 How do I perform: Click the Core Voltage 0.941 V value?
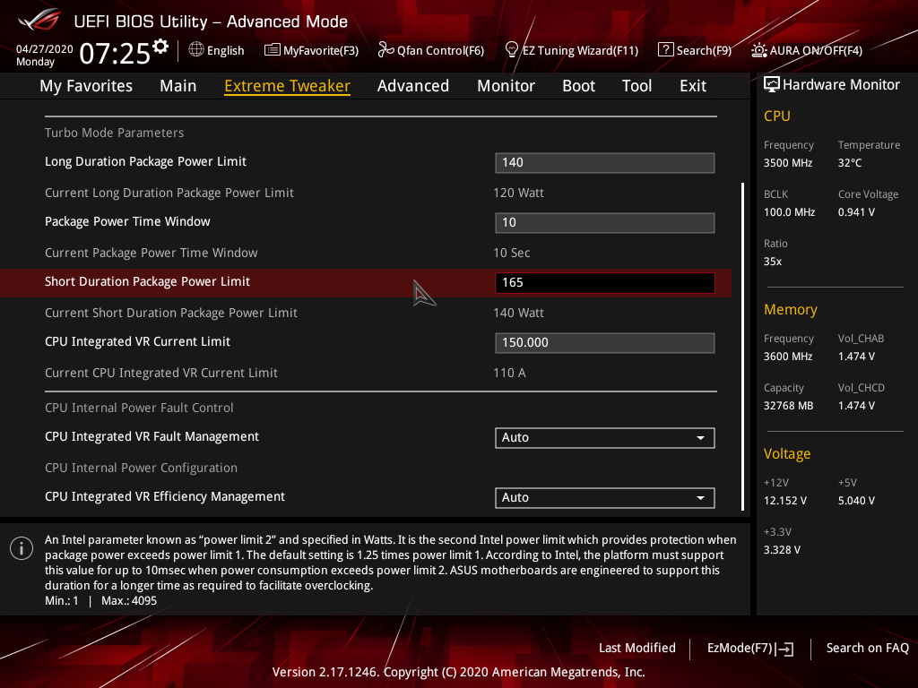point(856,212)
